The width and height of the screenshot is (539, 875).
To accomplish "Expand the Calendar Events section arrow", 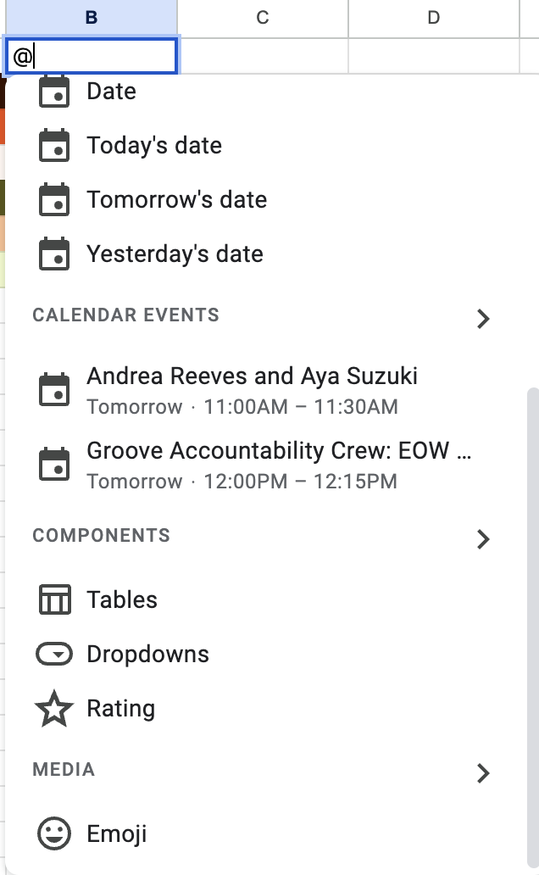I will click(x=483, y=319).
